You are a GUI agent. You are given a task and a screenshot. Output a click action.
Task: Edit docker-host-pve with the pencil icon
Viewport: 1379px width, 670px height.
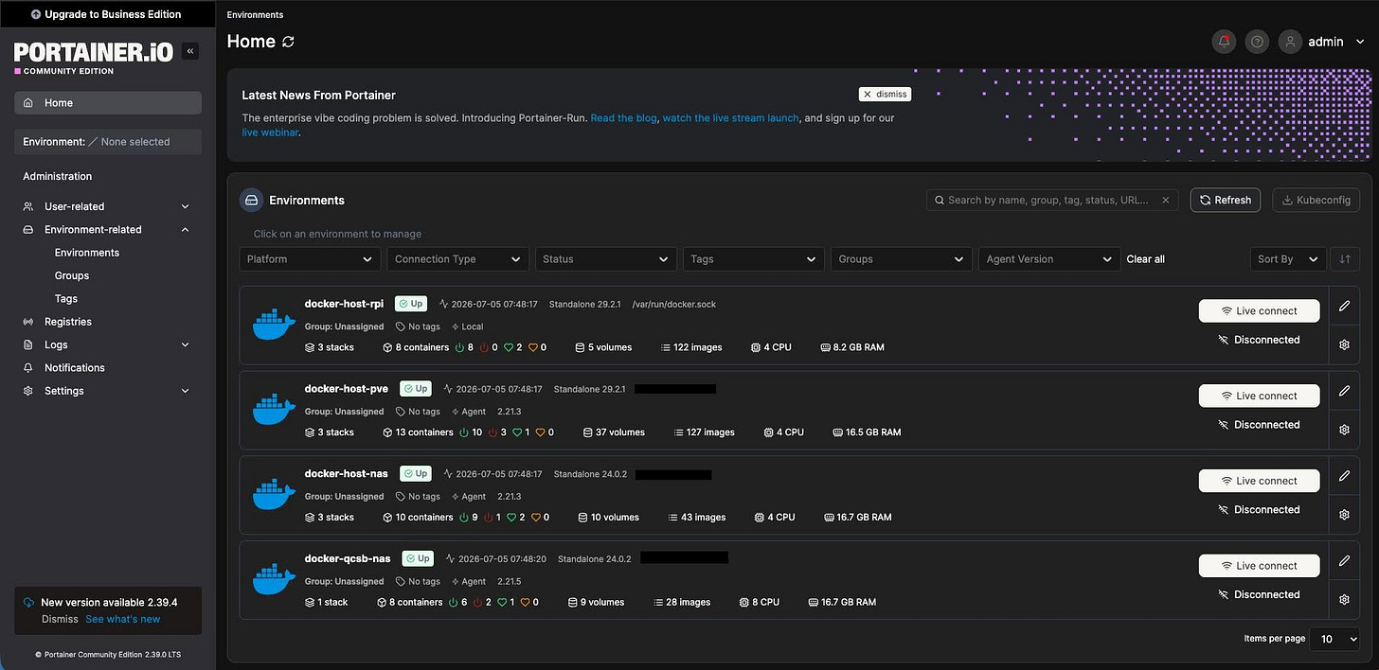[x=1344, y=391]
